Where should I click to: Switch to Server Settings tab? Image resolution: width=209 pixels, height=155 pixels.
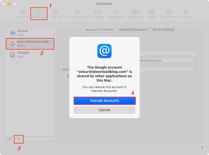163,30
